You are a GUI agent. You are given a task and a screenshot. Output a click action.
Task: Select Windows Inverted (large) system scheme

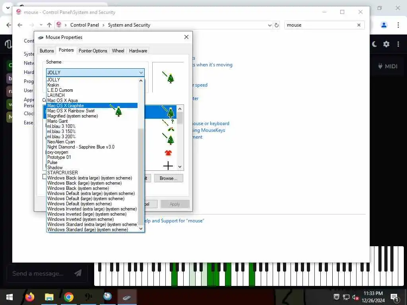(92, 214)
